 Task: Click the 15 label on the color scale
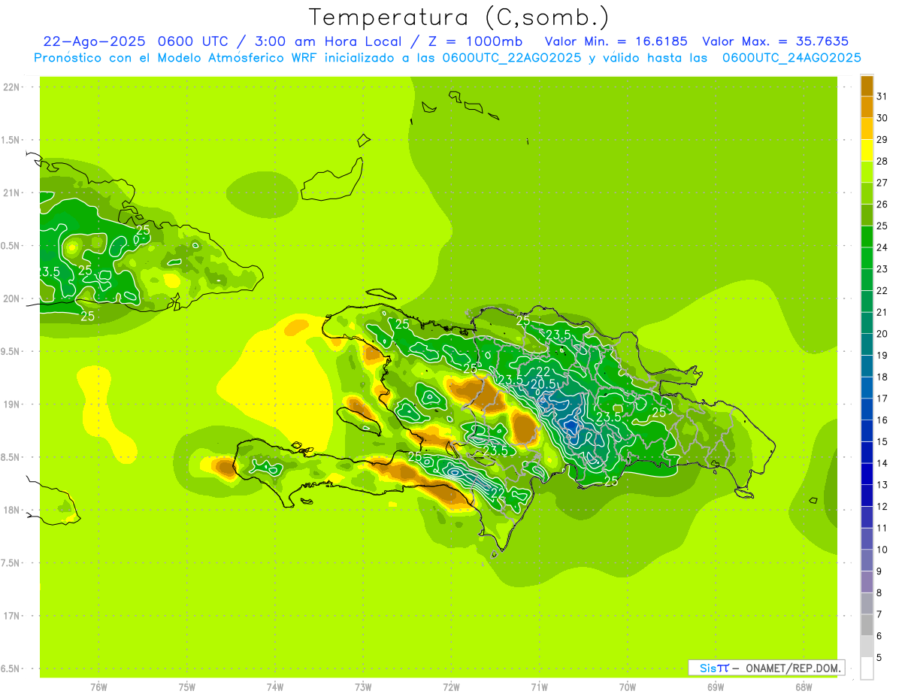pos(882,441)
